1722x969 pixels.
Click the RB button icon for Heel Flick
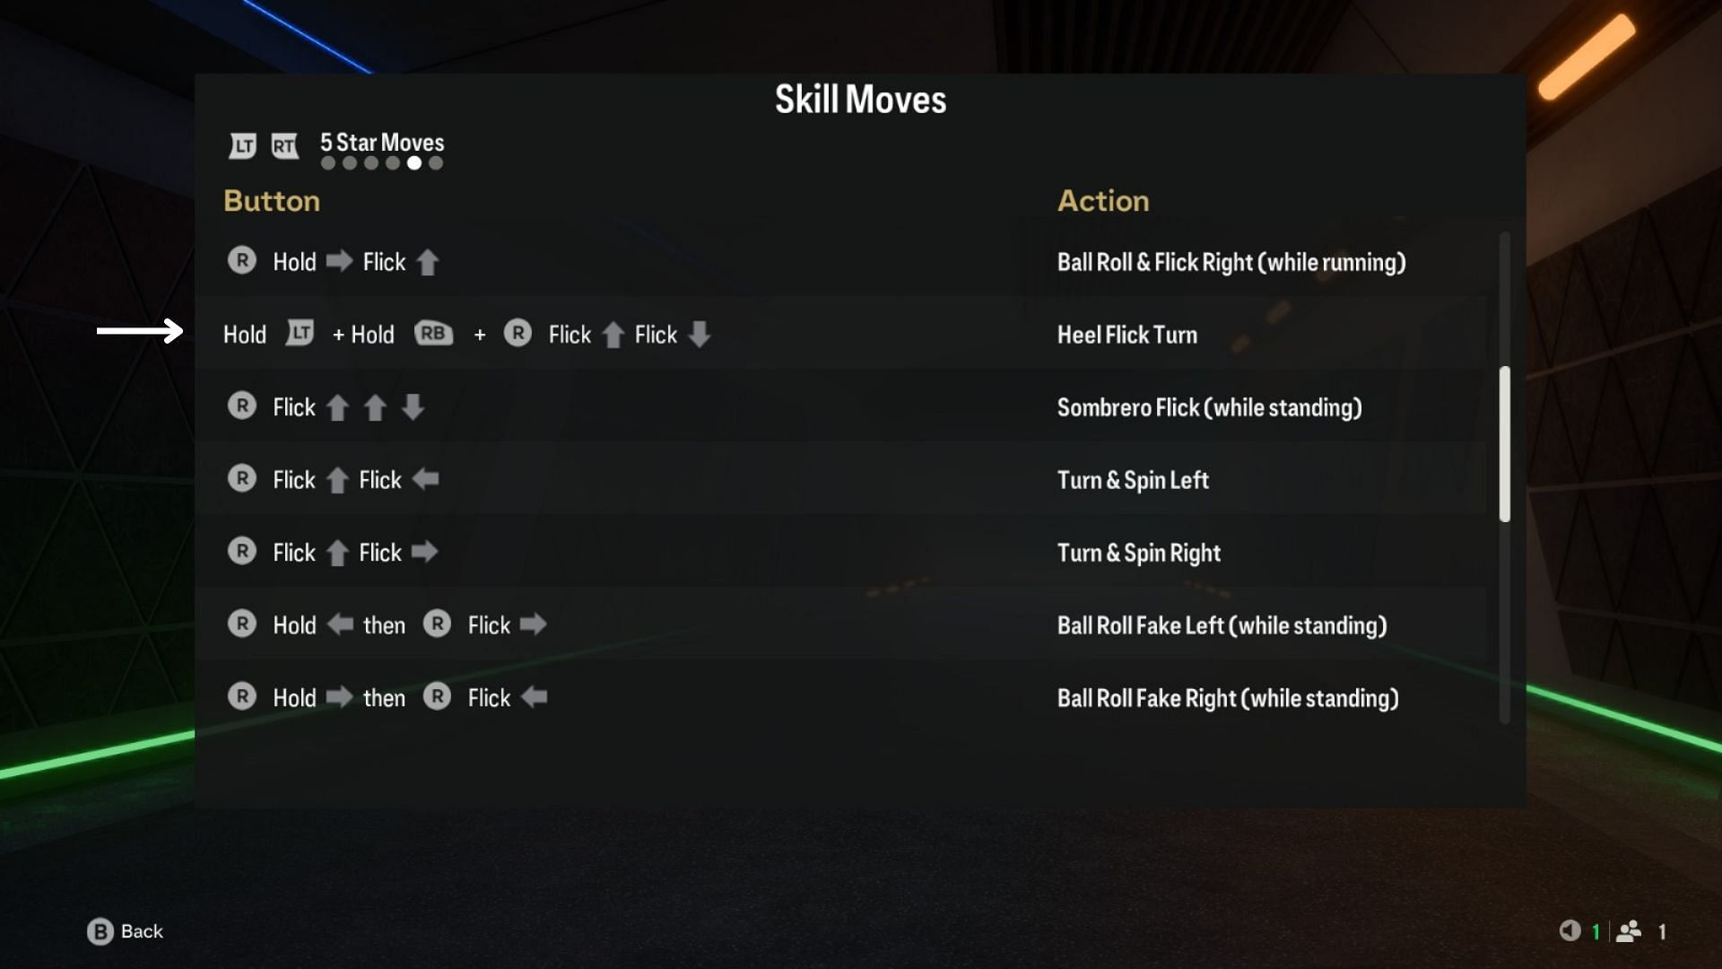point(430,335)
